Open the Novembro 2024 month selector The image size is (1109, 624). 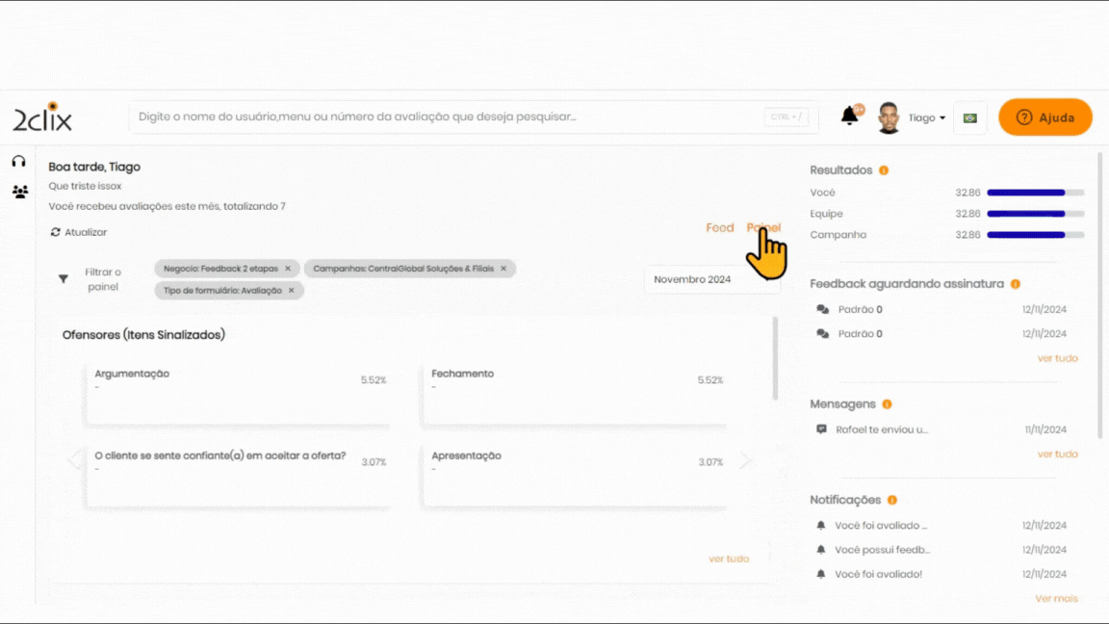tap(710, 279)
